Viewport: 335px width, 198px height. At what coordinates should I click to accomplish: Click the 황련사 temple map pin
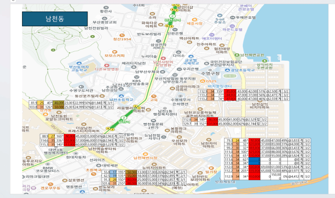(106, 8)
